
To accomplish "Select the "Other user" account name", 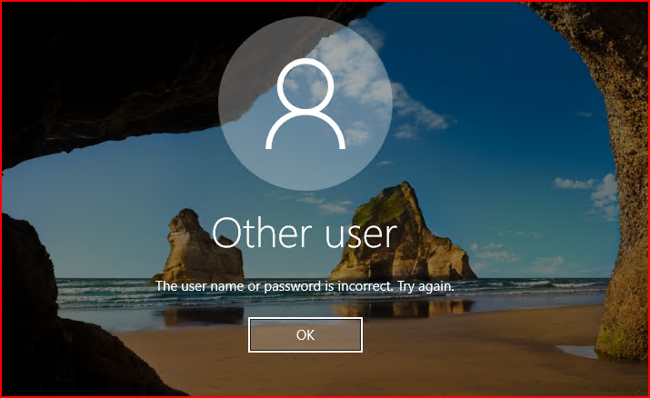I will pos(305,234).
